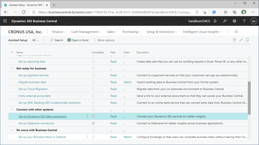The width and height of the screenshot is (259, 145).
Task: Click the vertical scrollbar thumb of the list
Action: [x=249, y=98]
